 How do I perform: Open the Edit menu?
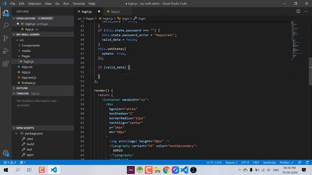(21, 3)
